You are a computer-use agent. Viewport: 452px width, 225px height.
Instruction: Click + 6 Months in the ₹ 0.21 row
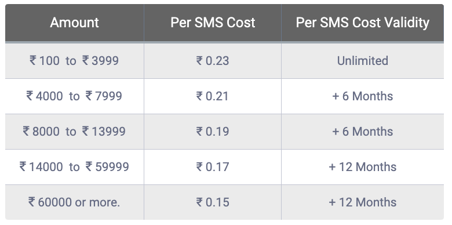(363, 96)
